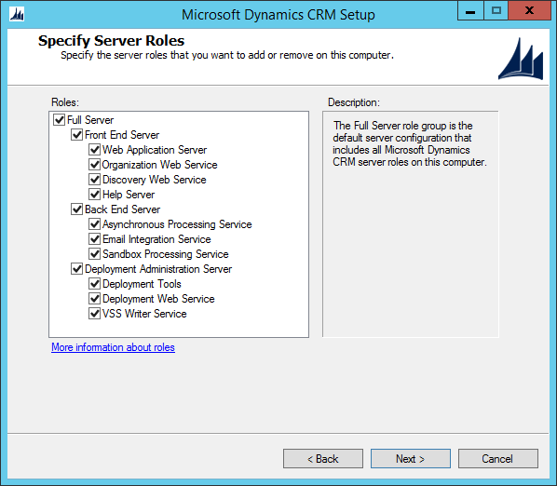The image size is (557, 486).
Task: Select the Full Server label text
Action: [90, 120]
